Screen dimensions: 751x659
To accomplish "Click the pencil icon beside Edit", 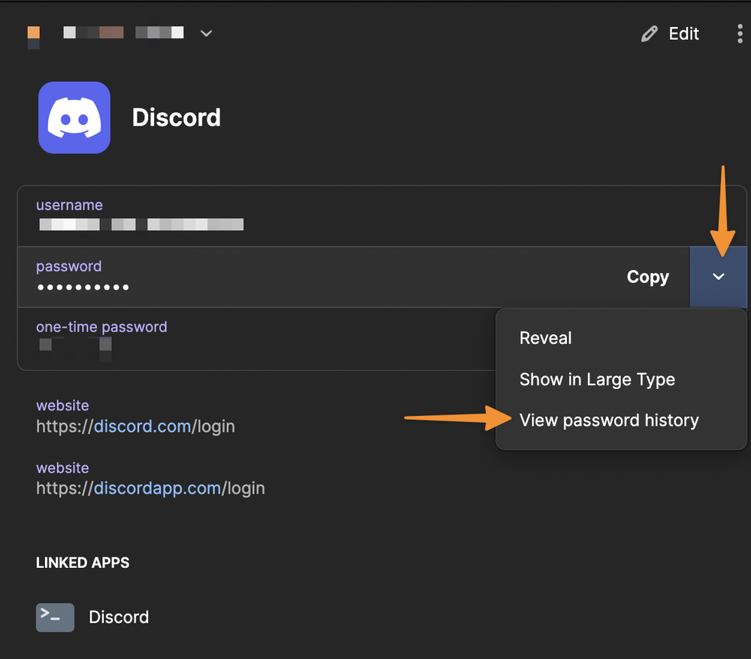I will point(649,34).
